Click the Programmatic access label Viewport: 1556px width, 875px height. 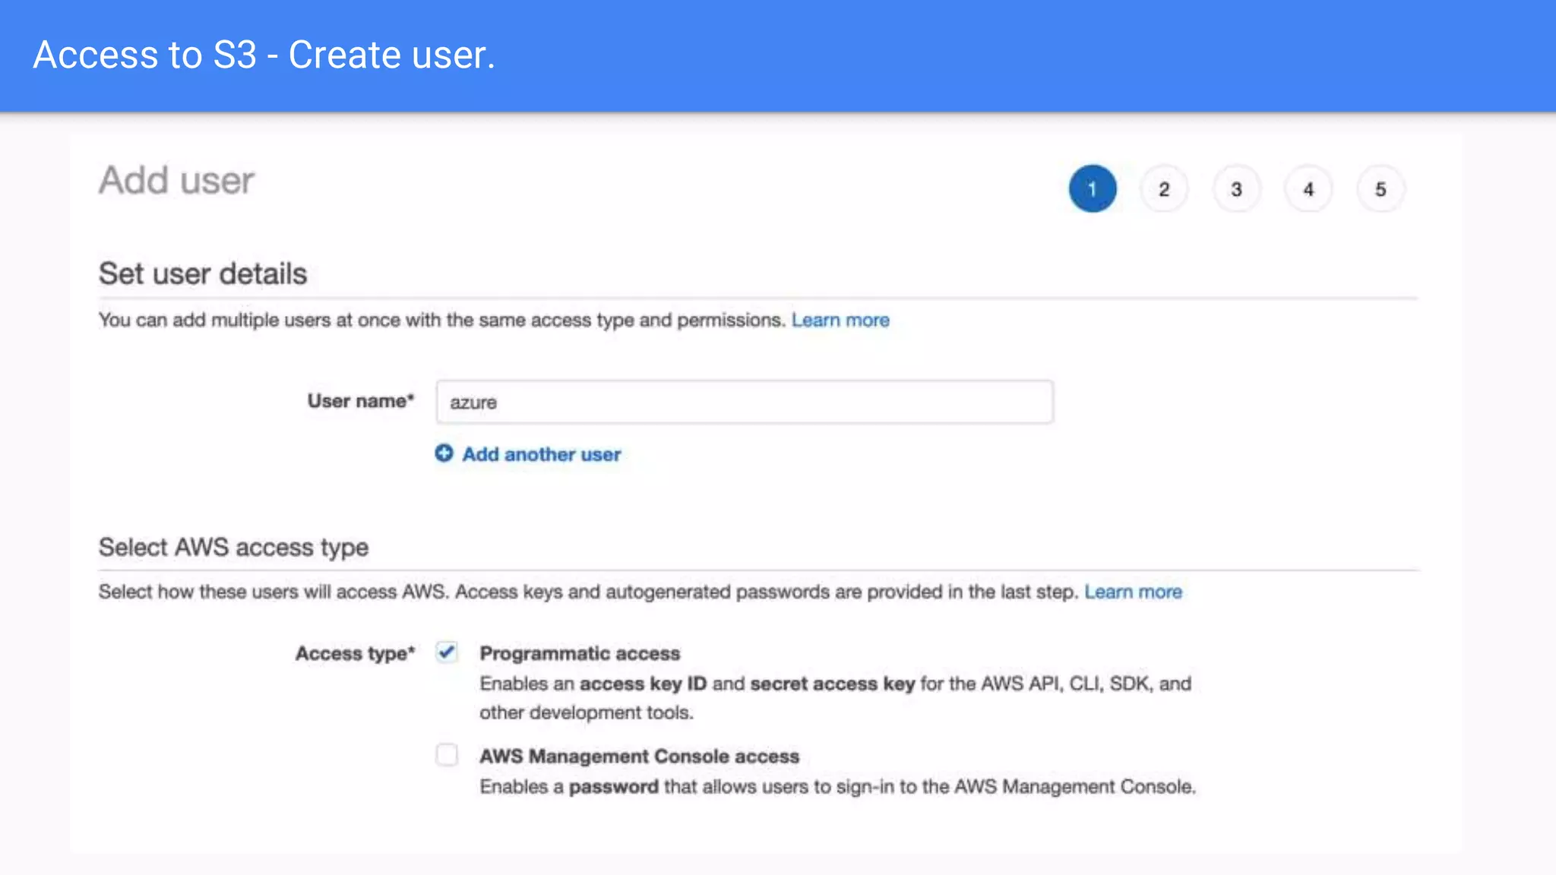pos(580,653)
